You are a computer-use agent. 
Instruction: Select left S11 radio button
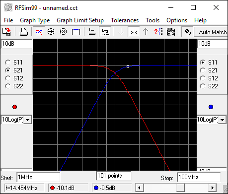click(8, 63)
